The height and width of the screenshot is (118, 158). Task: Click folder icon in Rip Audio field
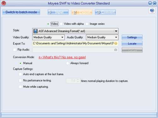(116, 50)
